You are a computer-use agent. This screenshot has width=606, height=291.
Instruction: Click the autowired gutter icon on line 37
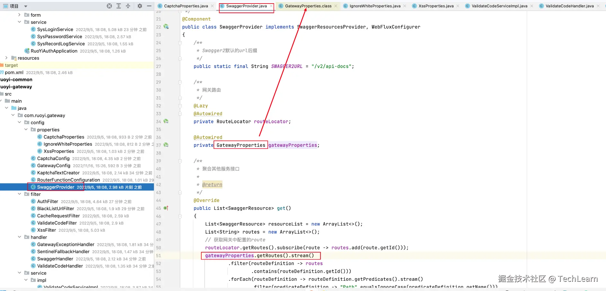pyautogui.click(x=166, y=145)
